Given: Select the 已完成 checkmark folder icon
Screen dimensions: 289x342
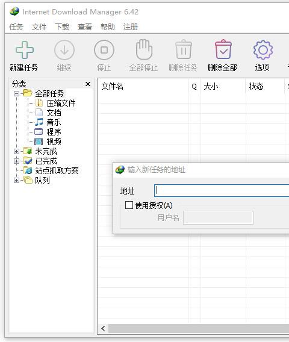Looking at the screenshot, I should [x=28, y=161].
